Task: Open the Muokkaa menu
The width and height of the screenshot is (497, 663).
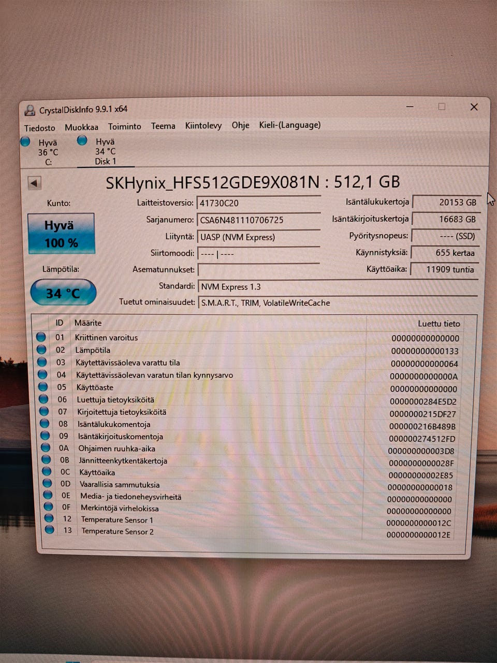Action: (x=81, y=127)
